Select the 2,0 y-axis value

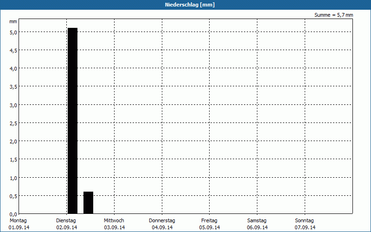point(13,142)
